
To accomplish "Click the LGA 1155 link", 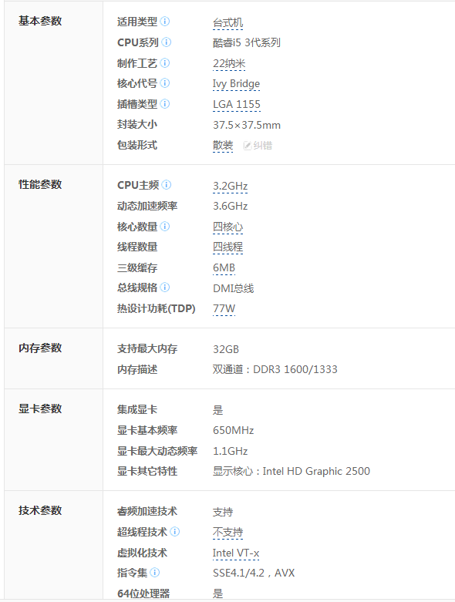I will (237, 104).
